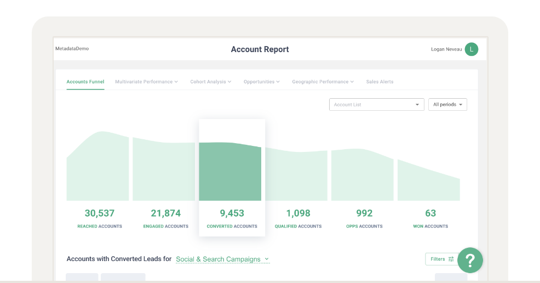This screenshot has height=283, width=540.
Task: Click the 1,098 qualified accounts value
Action: tap(298, 213)
